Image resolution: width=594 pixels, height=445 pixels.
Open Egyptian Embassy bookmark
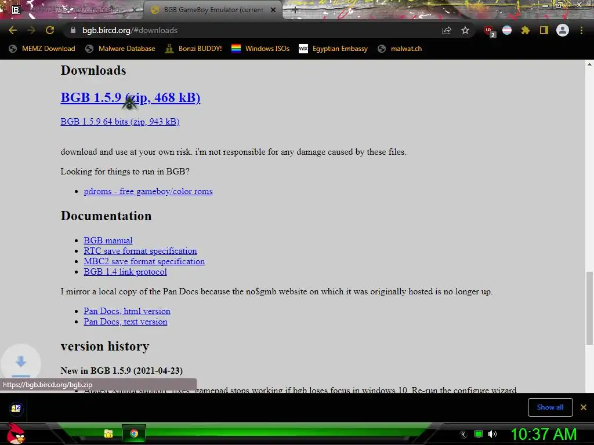(334, 49)
